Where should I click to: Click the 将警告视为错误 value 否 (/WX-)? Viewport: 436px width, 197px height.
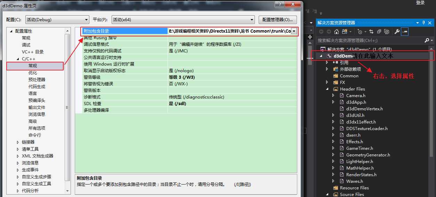click(178, 84)
